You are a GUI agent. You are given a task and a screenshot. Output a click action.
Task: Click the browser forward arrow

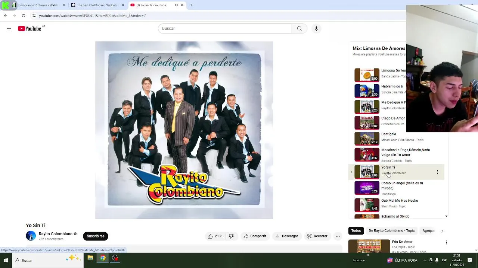tap(14, 16)
